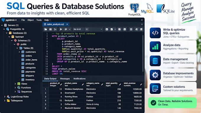Close the sales_analysis.sql tab
Viewport: 201px width, 113px height.
[67, 24]
